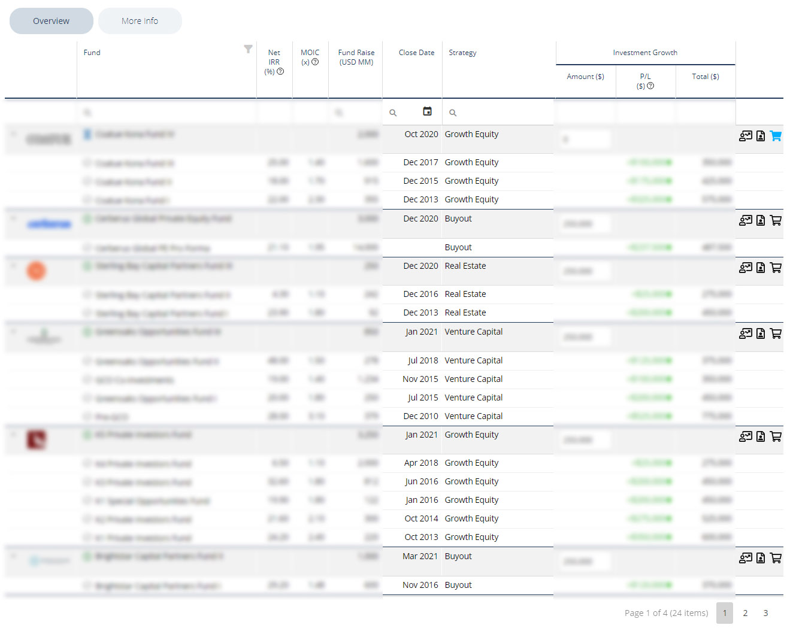Click the MOIC help question-mark icon
The height and width of the screenshot is (628, 787).
click(x=315, y=62)
